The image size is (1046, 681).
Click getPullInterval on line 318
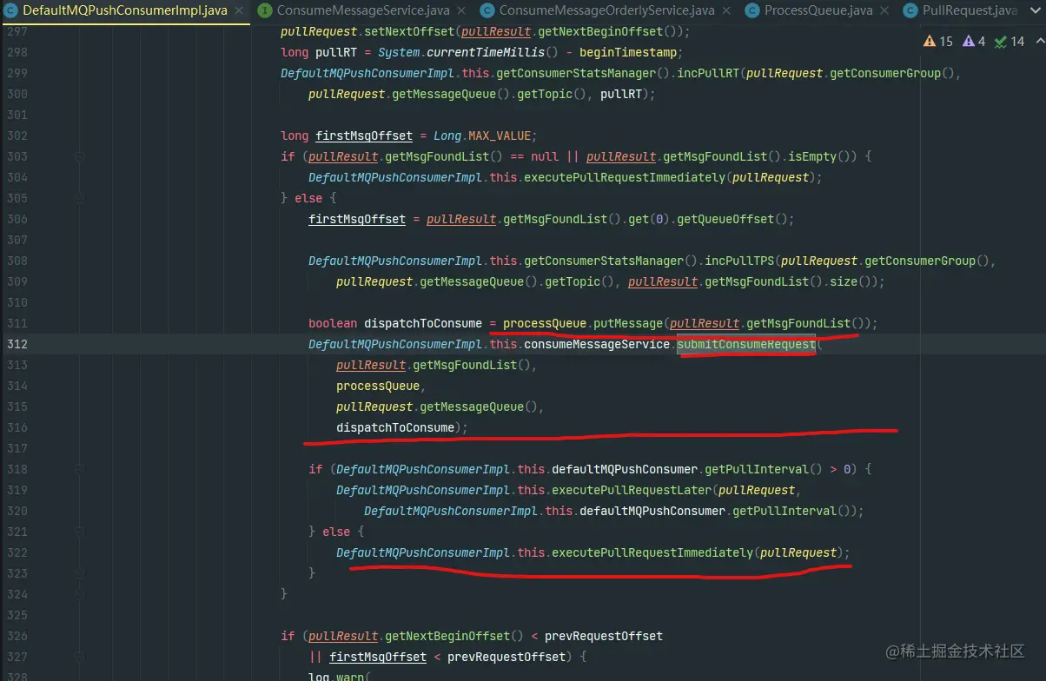pos(757,469)
